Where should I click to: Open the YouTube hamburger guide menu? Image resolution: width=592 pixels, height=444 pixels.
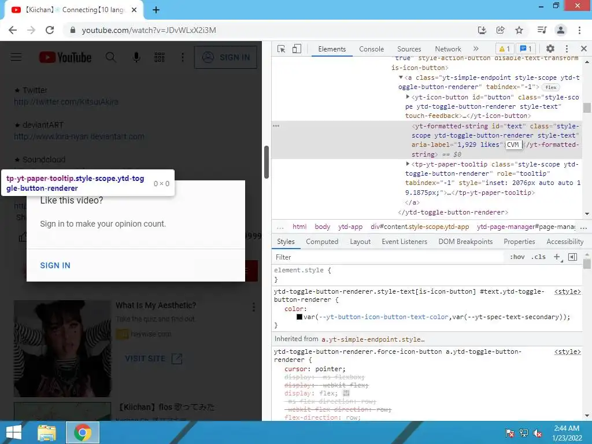pos(16,57)
